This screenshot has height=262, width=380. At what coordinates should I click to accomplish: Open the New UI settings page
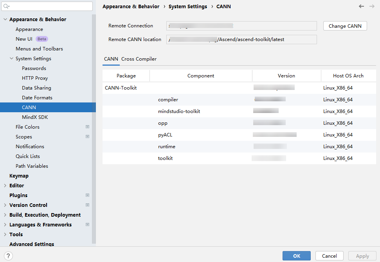24,39
